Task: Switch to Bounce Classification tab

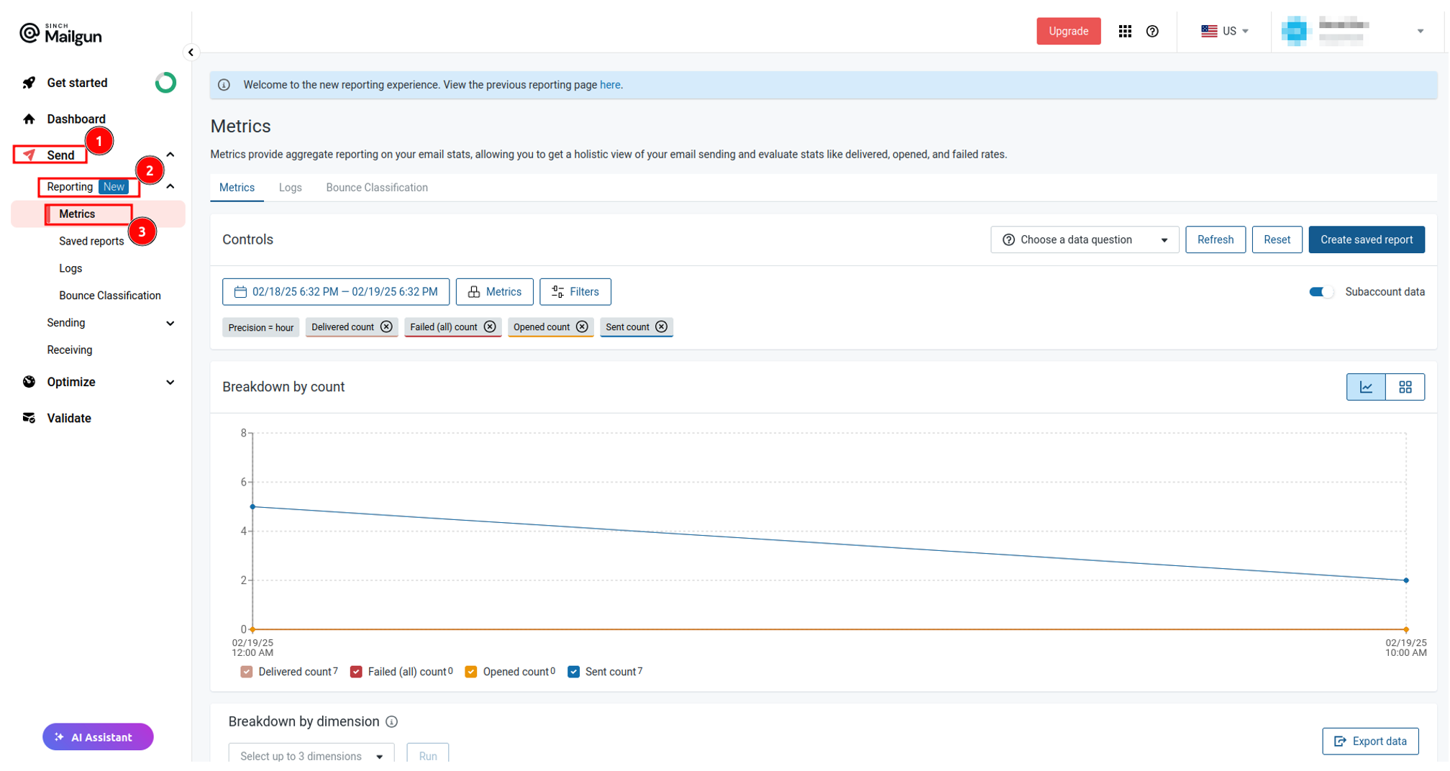Action: [377, 188]
